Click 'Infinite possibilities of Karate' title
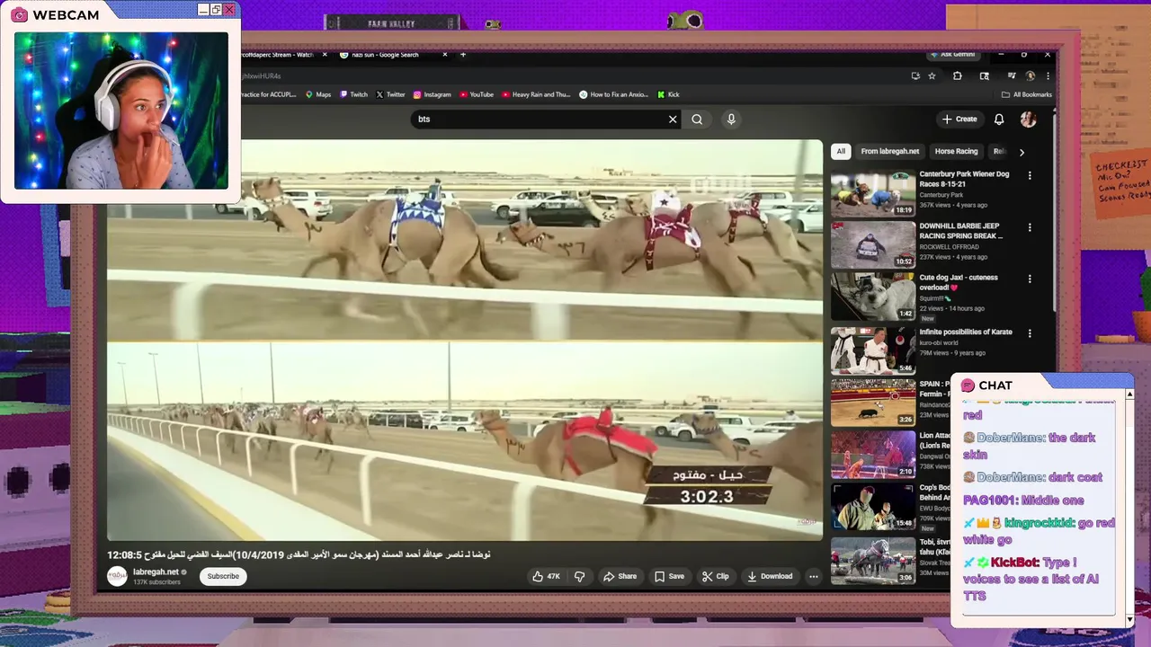1151x647 pixels. 966,332
